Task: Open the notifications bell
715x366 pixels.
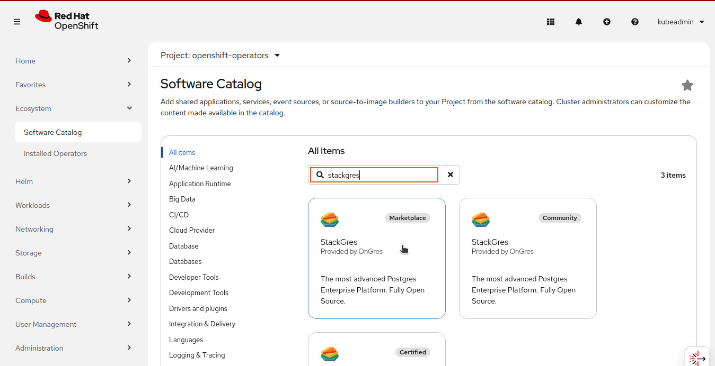Action: click(x=579, y=22)
